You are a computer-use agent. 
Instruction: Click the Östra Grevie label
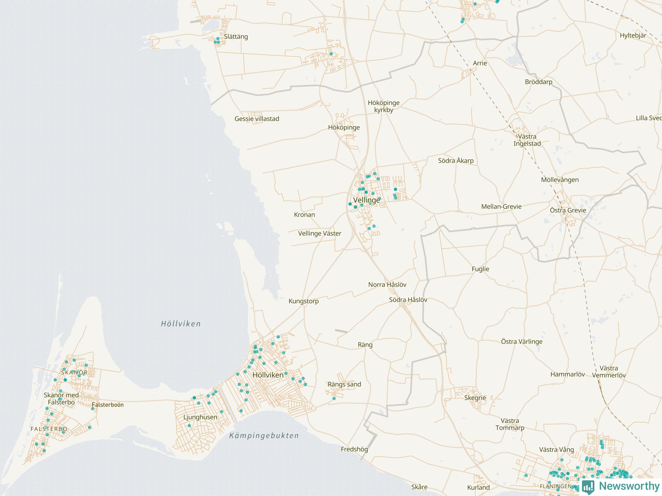568,210
